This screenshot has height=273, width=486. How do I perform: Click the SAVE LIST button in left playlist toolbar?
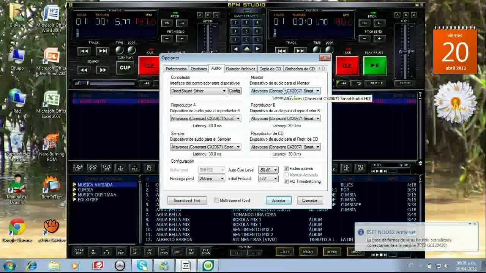click(x=107, y=167)
